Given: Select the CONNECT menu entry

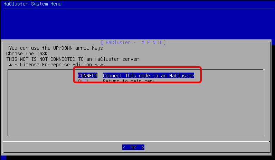Looking at the screenshot, I should click(x=88, y=75).
